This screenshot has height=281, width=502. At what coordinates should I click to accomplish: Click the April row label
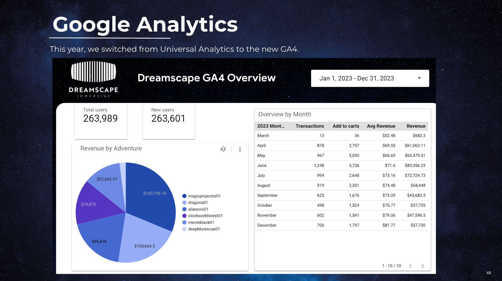262,146
